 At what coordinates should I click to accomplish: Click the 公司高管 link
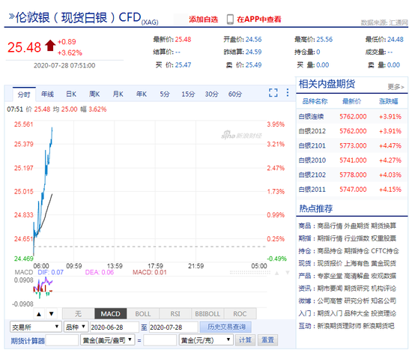coord(330,301)
